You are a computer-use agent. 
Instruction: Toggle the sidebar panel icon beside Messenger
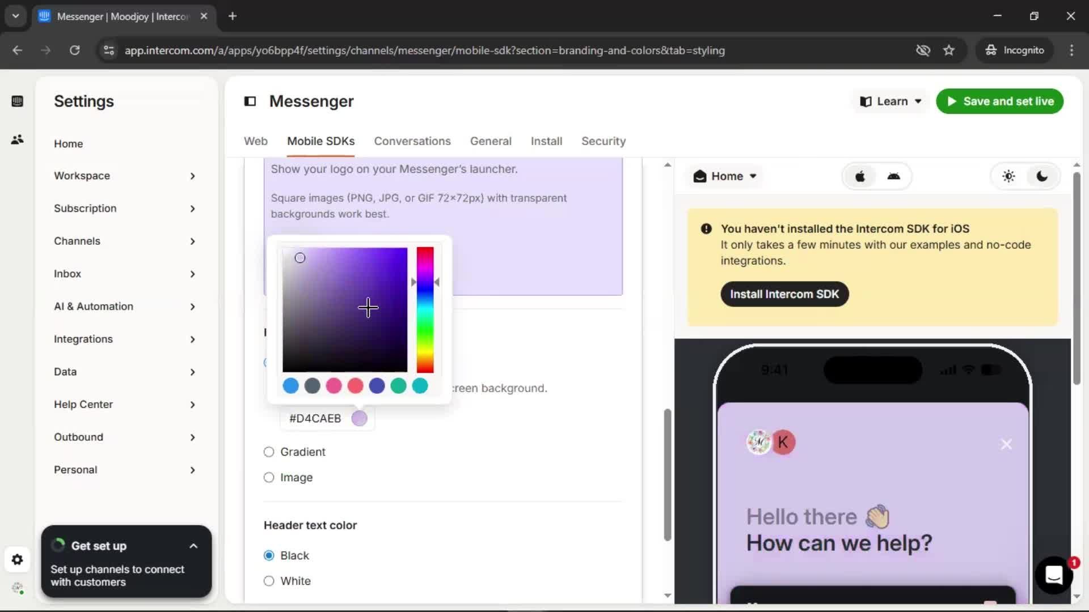pos(250,101)
